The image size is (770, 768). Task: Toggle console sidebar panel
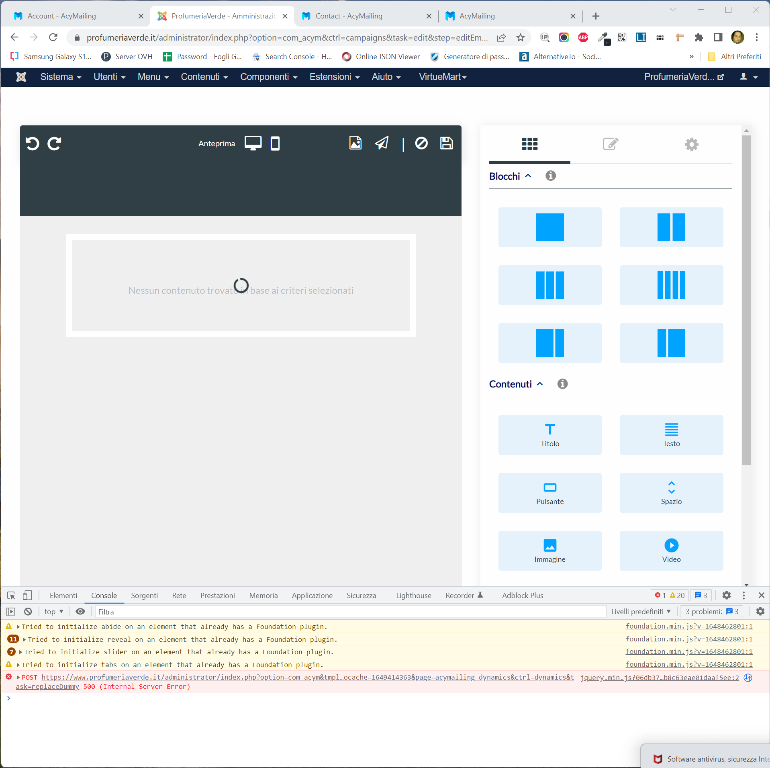click(11, 612)
